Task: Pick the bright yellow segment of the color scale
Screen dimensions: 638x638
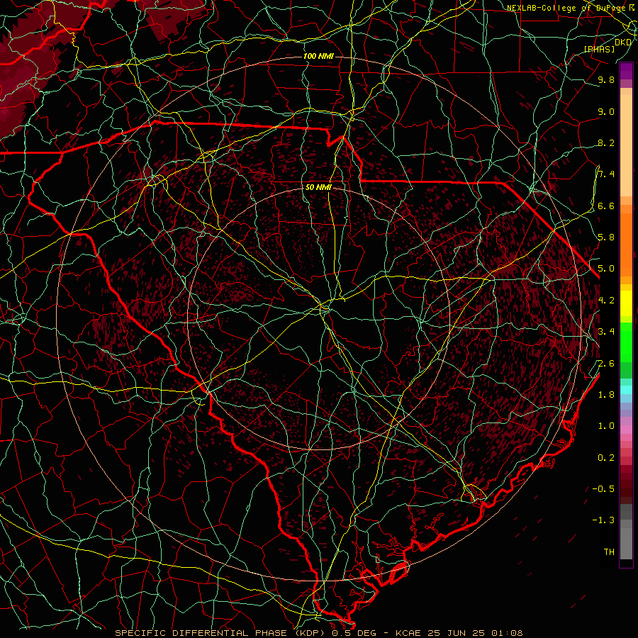Action: point(626,303)
